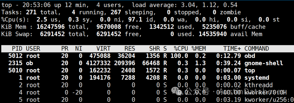Click the %CPU column header
Viewport: 294px width, 103px height.
pyautogui.click(x=181, y=49)
